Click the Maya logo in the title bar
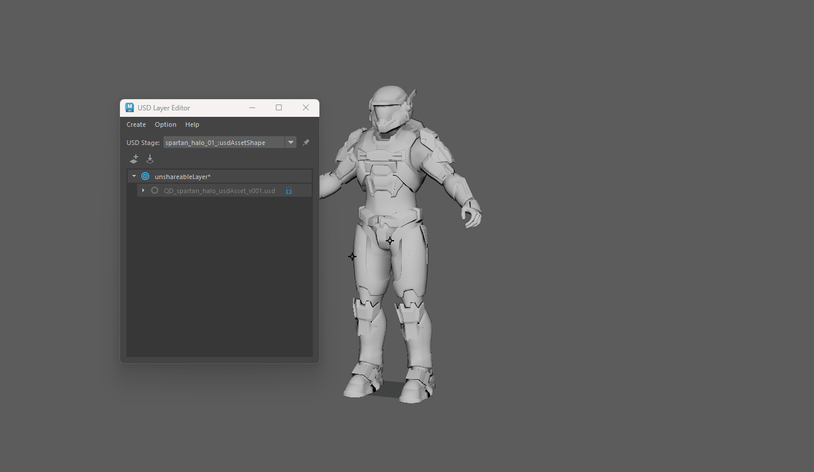 point(129,107)
